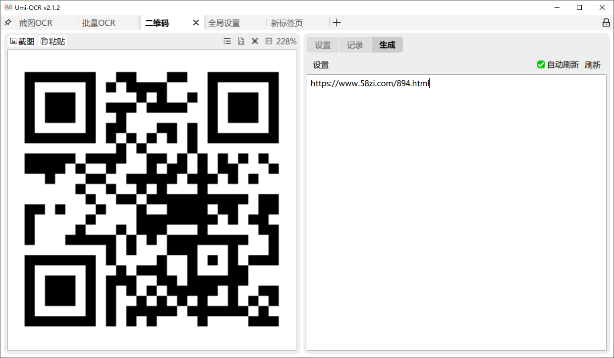Select the 生成 panel tab
614x358 pixels.
[387, 45]
